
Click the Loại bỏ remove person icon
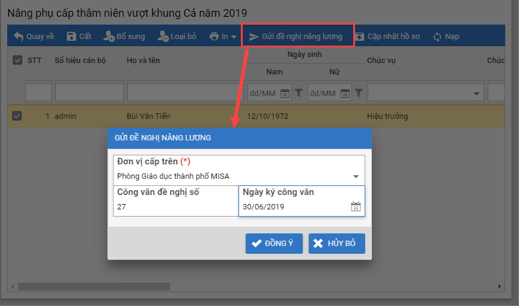163,37
